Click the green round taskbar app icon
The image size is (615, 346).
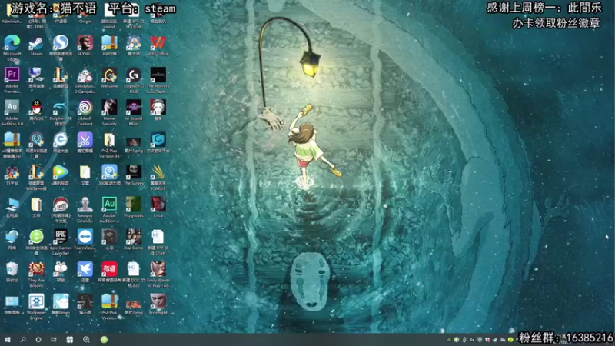pyautogui.click(x=104, y=340)
